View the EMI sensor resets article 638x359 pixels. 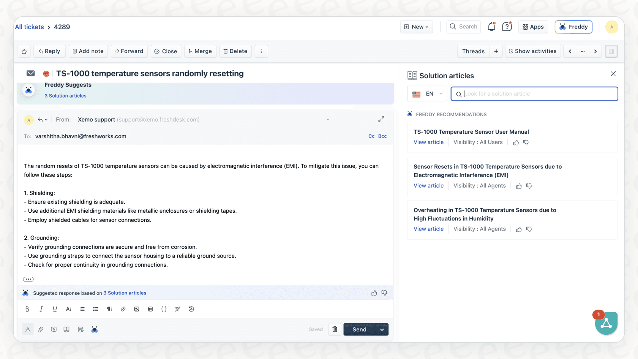point(428,185)
